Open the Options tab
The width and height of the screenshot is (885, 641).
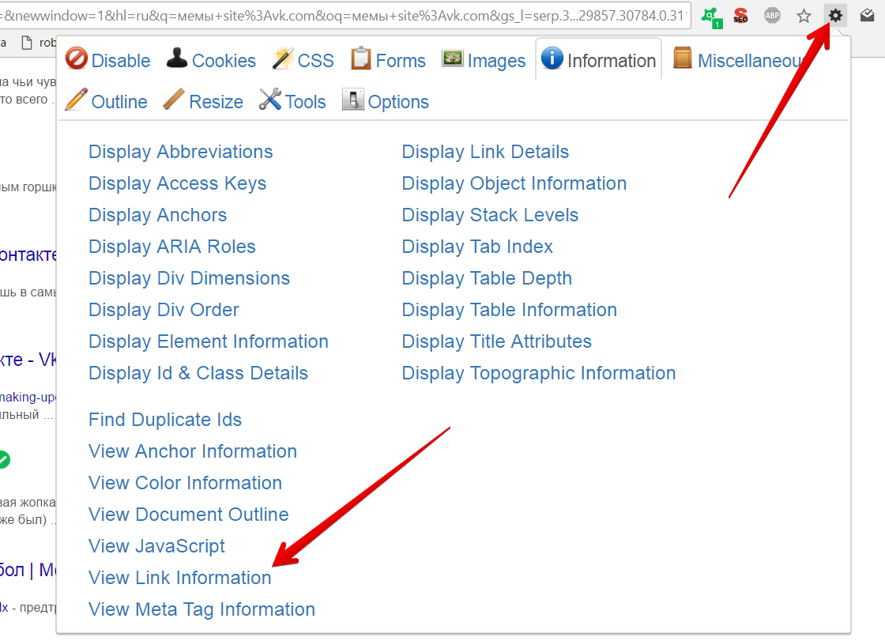click(x=386, y=102)
